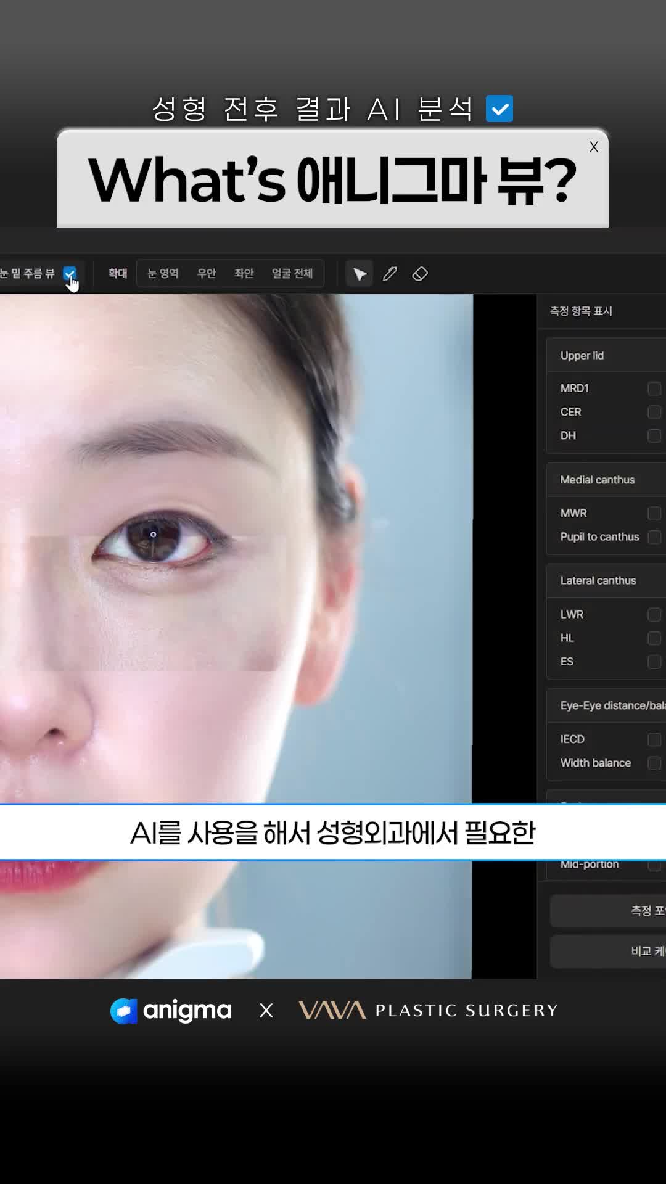Zoom to 눈 영역 view
The height and width of the screenshot is (1184, 666).
pos(163,273)
